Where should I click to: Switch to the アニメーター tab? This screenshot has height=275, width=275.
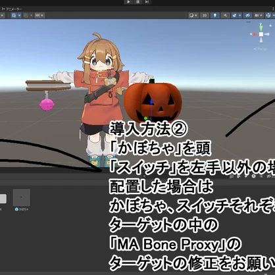click(x=12, y=9)
